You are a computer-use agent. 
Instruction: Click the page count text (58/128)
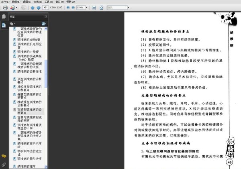tap(56, 7)
